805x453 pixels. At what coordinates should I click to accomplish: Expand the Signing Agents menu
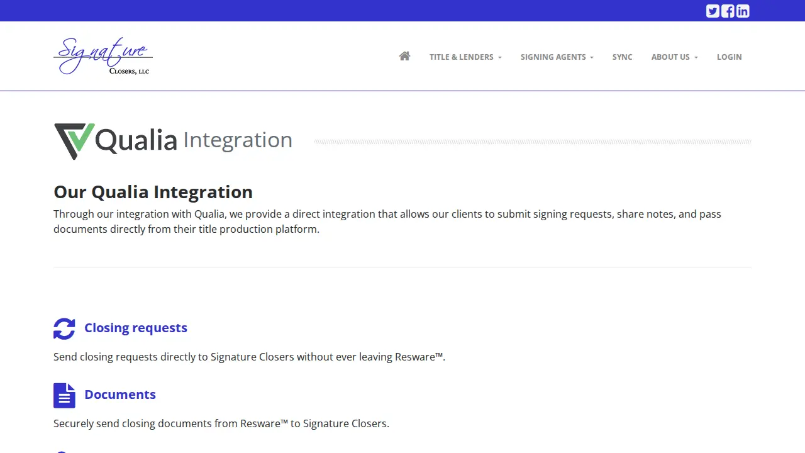(x=557, y=57)
